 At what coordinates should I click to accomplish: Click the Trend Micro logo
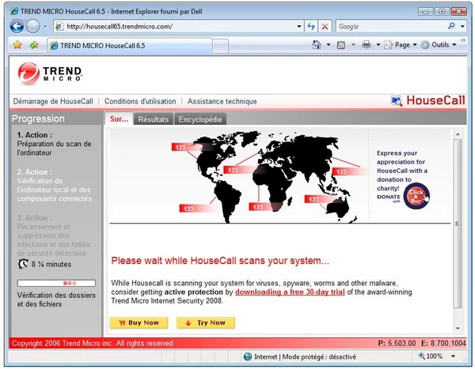coord(50,73)
